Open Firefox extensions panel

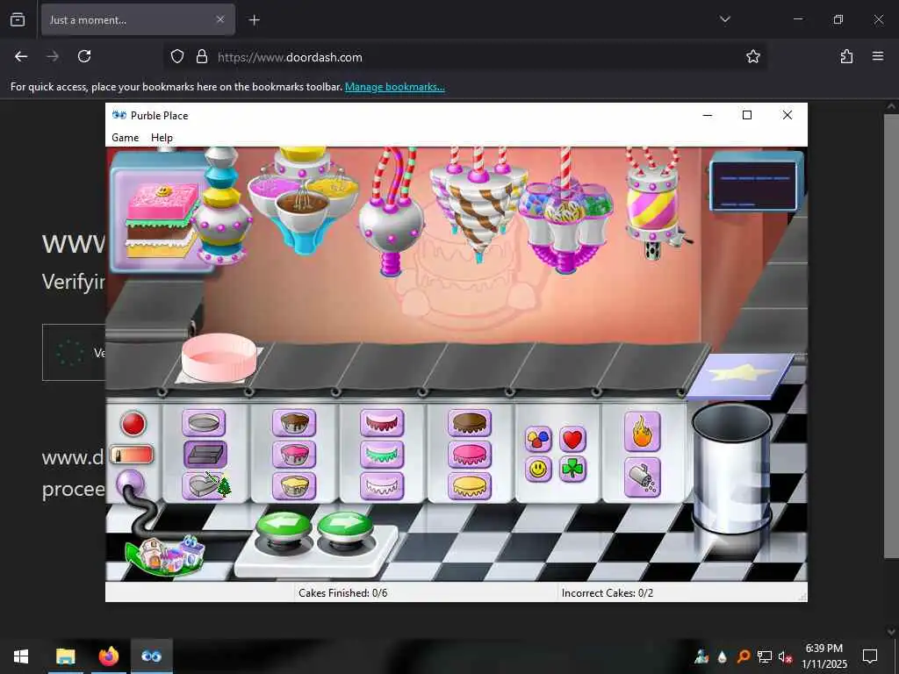click(846, 56)
